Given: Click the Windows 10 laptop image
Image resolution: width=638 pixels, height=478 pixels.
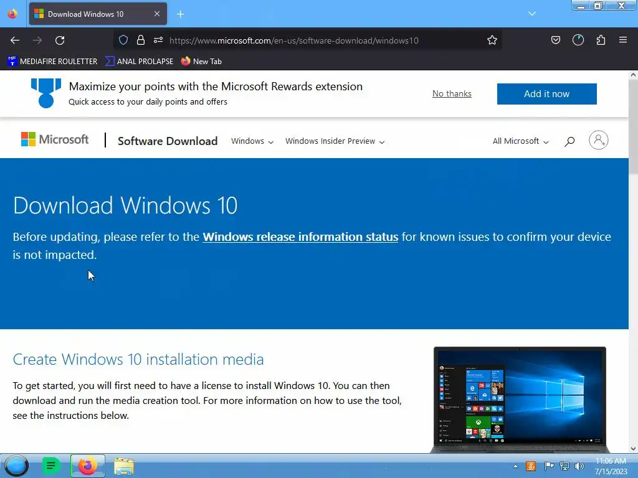Looking at the screenshot, I should (520, 400).
